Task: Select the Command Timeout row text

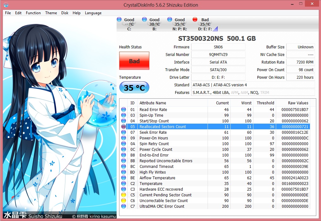Action: pos(156,166)
